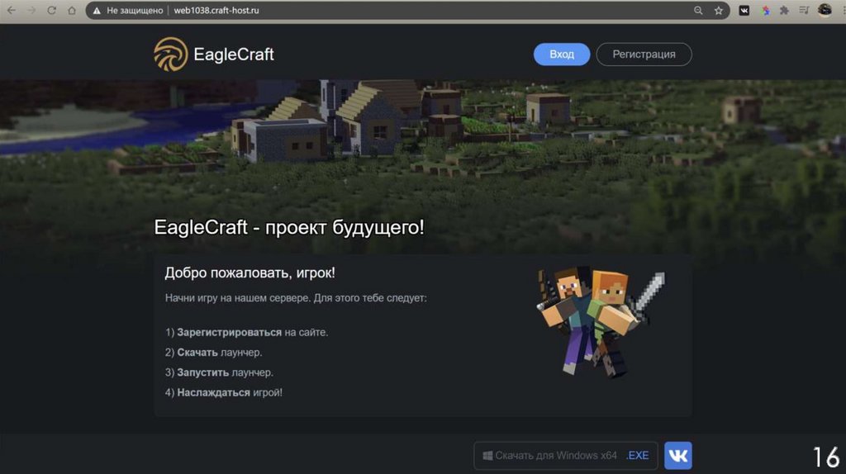Click the browser forward arrow
Screen dimensions: 846x474
point(31,10)
